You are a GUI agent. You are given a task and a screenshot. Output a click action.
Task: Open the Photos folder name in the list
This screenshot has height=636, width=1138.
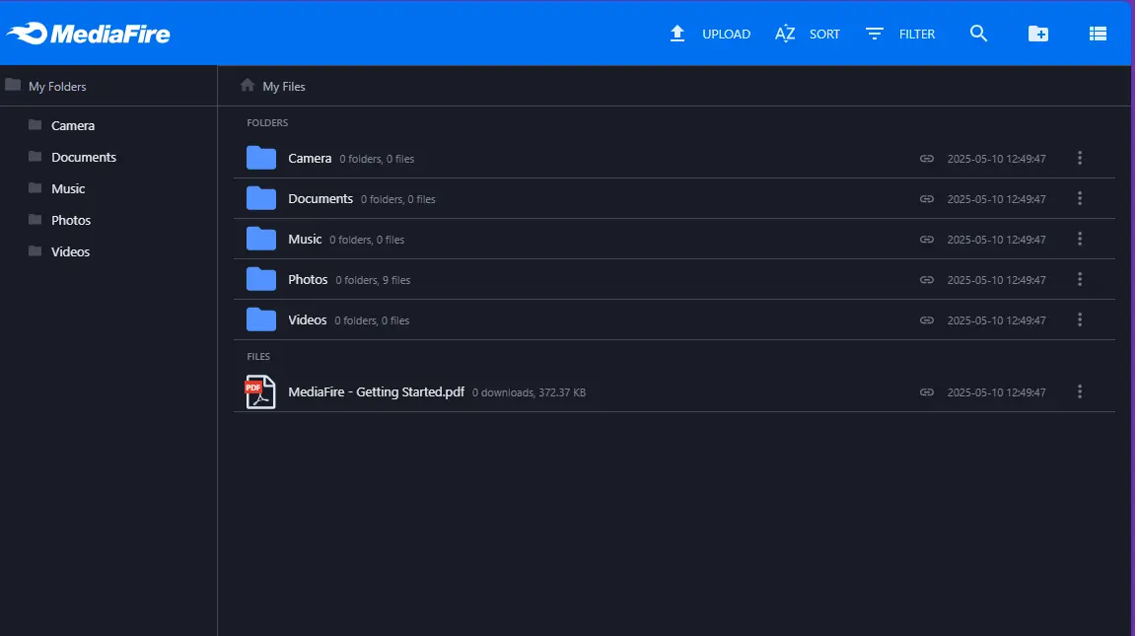[308, 279]
